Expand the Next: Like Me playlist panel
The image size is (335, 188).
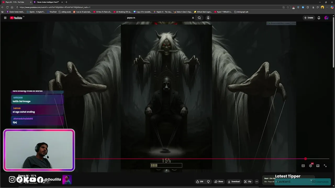(x=311, y=180)
